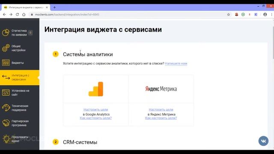
Task: Open Статистика по заявкам menu item
Action: pos(20,33)
